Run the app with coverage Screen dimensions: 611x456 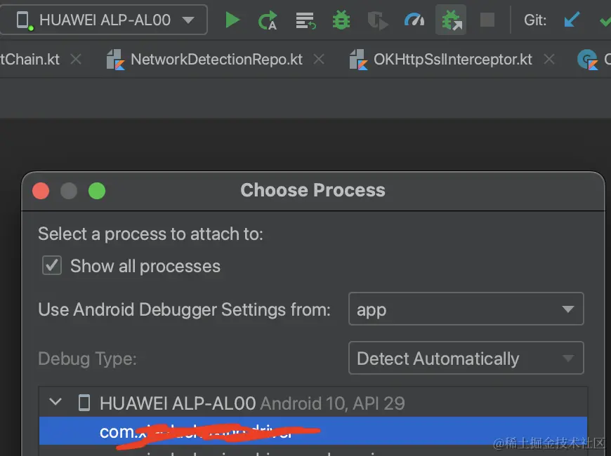(378, 20)
